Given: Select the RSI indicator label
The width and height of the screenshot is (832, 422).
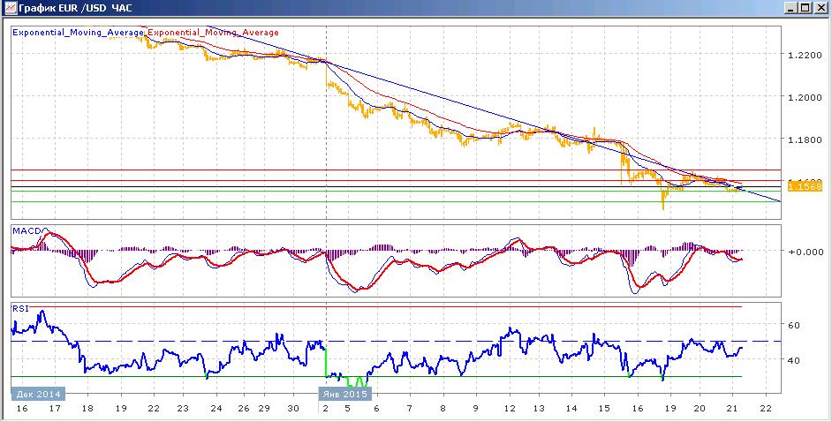Looking at the screenshot, I should coord(19,306).
